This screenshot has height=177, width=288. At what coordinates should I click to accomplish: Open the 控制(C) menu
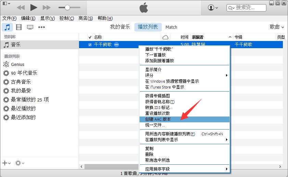(67, 18)
